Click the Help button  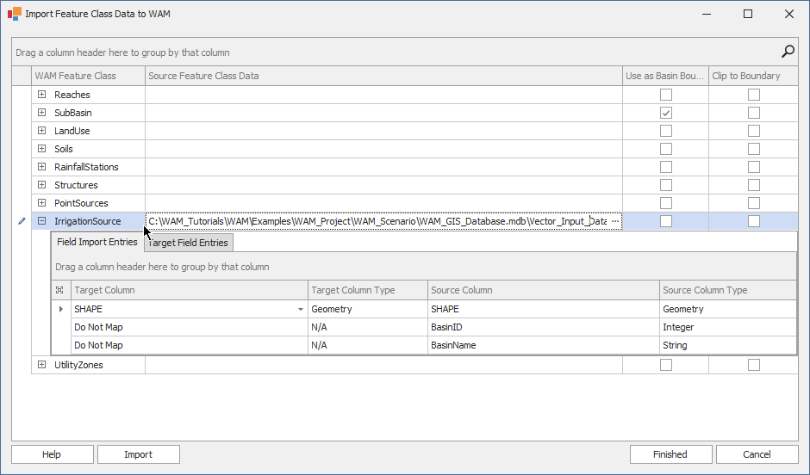coord(52,454)
